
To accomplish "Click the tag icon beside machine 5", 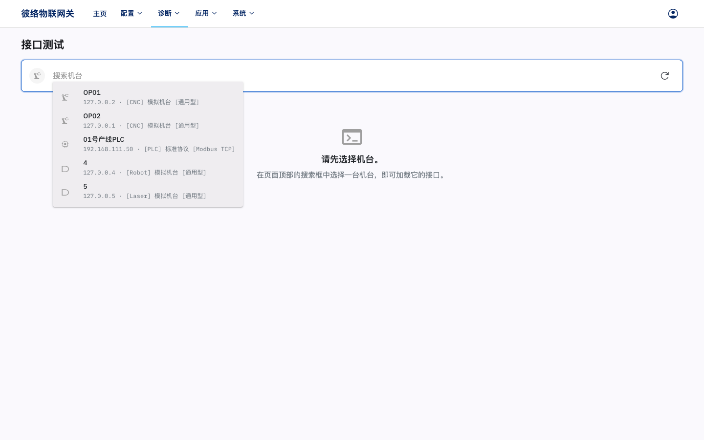I will point(65,192).
